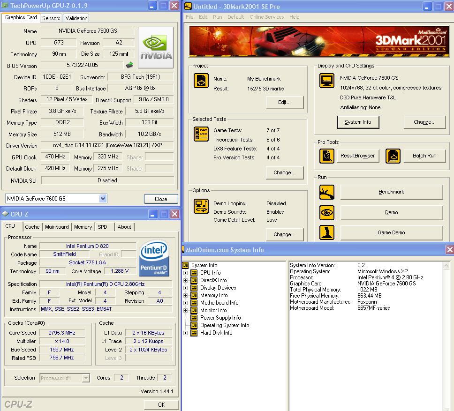This screenshot has width=454, height=411.
Task: Expand the CPU Info tree node
Action: coord(186,273)
